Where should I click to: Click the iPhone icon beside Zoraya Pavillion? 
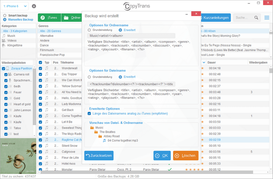[x=8, y=68]
